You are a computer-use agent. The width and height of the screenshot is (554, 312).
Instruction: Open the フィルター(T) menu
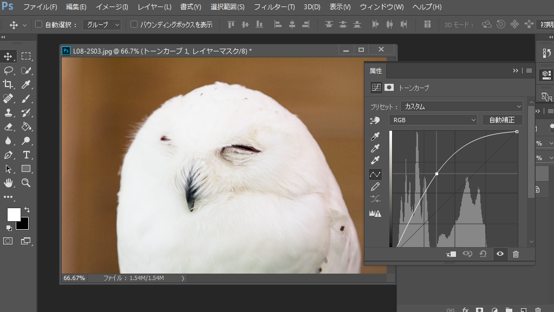tap(274, 7)
